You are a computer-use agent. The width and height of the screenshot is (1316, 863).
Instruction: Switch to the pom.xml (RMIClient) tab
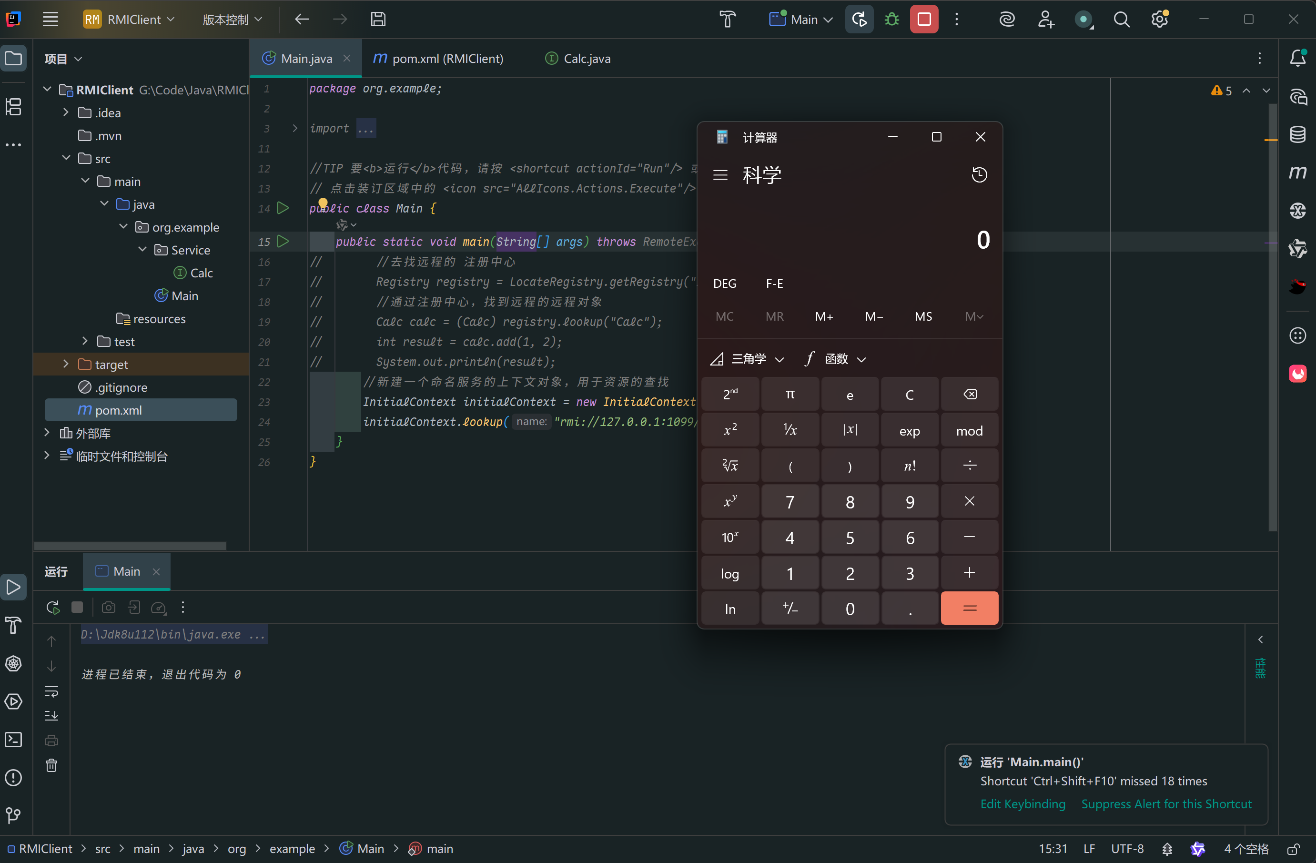pyautogui.click(x=439, y=59)
